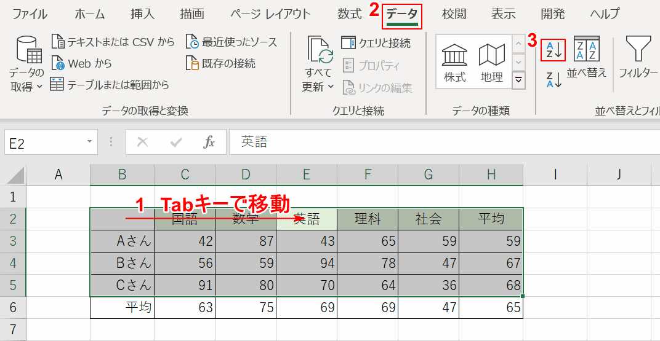Open the 並べ替え custom sort dialog
The height and width of the screenshot is (341, 660).
pyautogui.click(x=587, y=58)
